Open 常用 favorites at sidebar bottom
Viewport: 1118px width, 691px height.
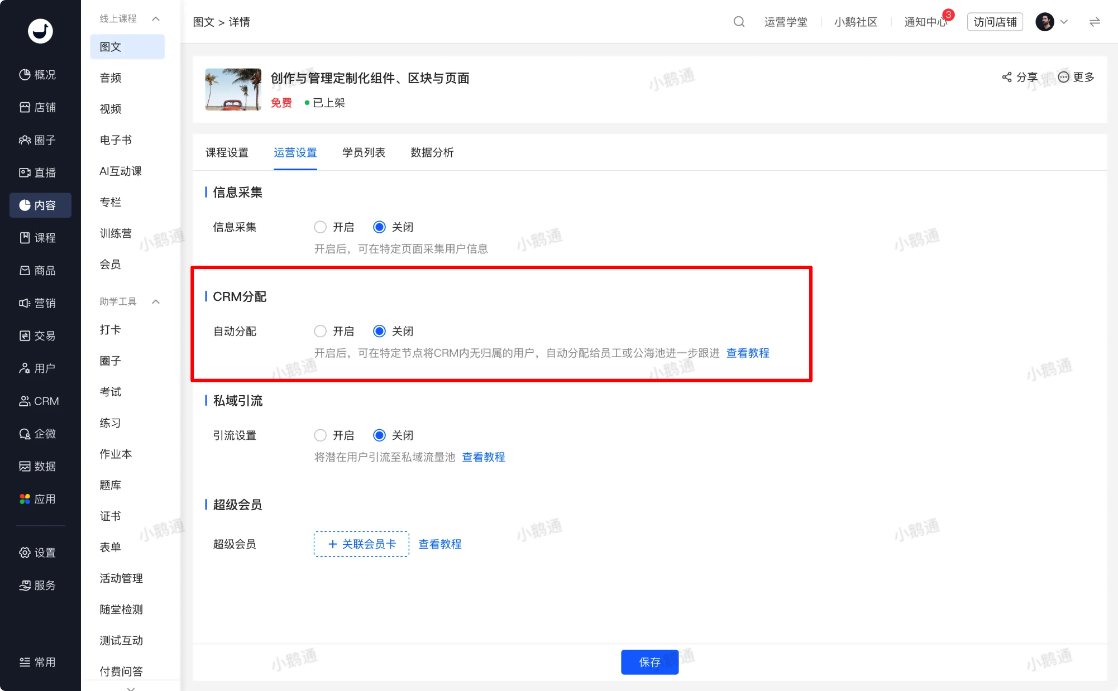click(37, 663)
